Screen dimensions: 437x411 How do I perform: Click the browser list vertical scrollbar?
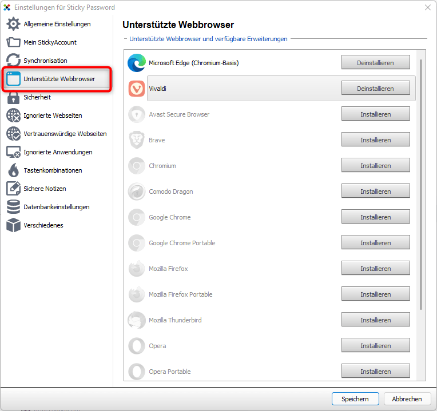click(x=421, y=184)
